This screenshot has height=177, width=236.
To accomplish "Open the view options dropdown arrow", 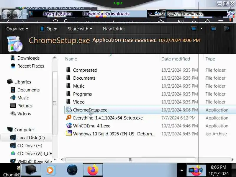I will (201, 29).
